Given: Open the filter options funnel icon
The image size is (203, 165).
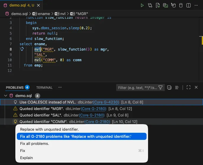Looking at the screenshot, I should [160, 88].
